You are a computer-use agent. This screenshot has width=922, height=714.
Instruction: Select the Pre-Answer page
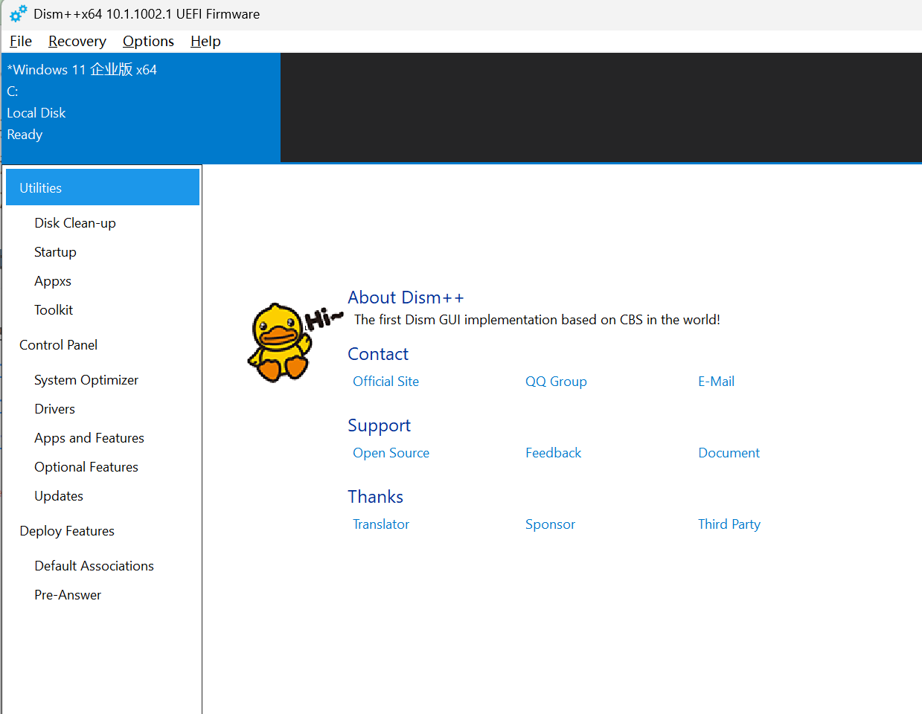(68, 594)
